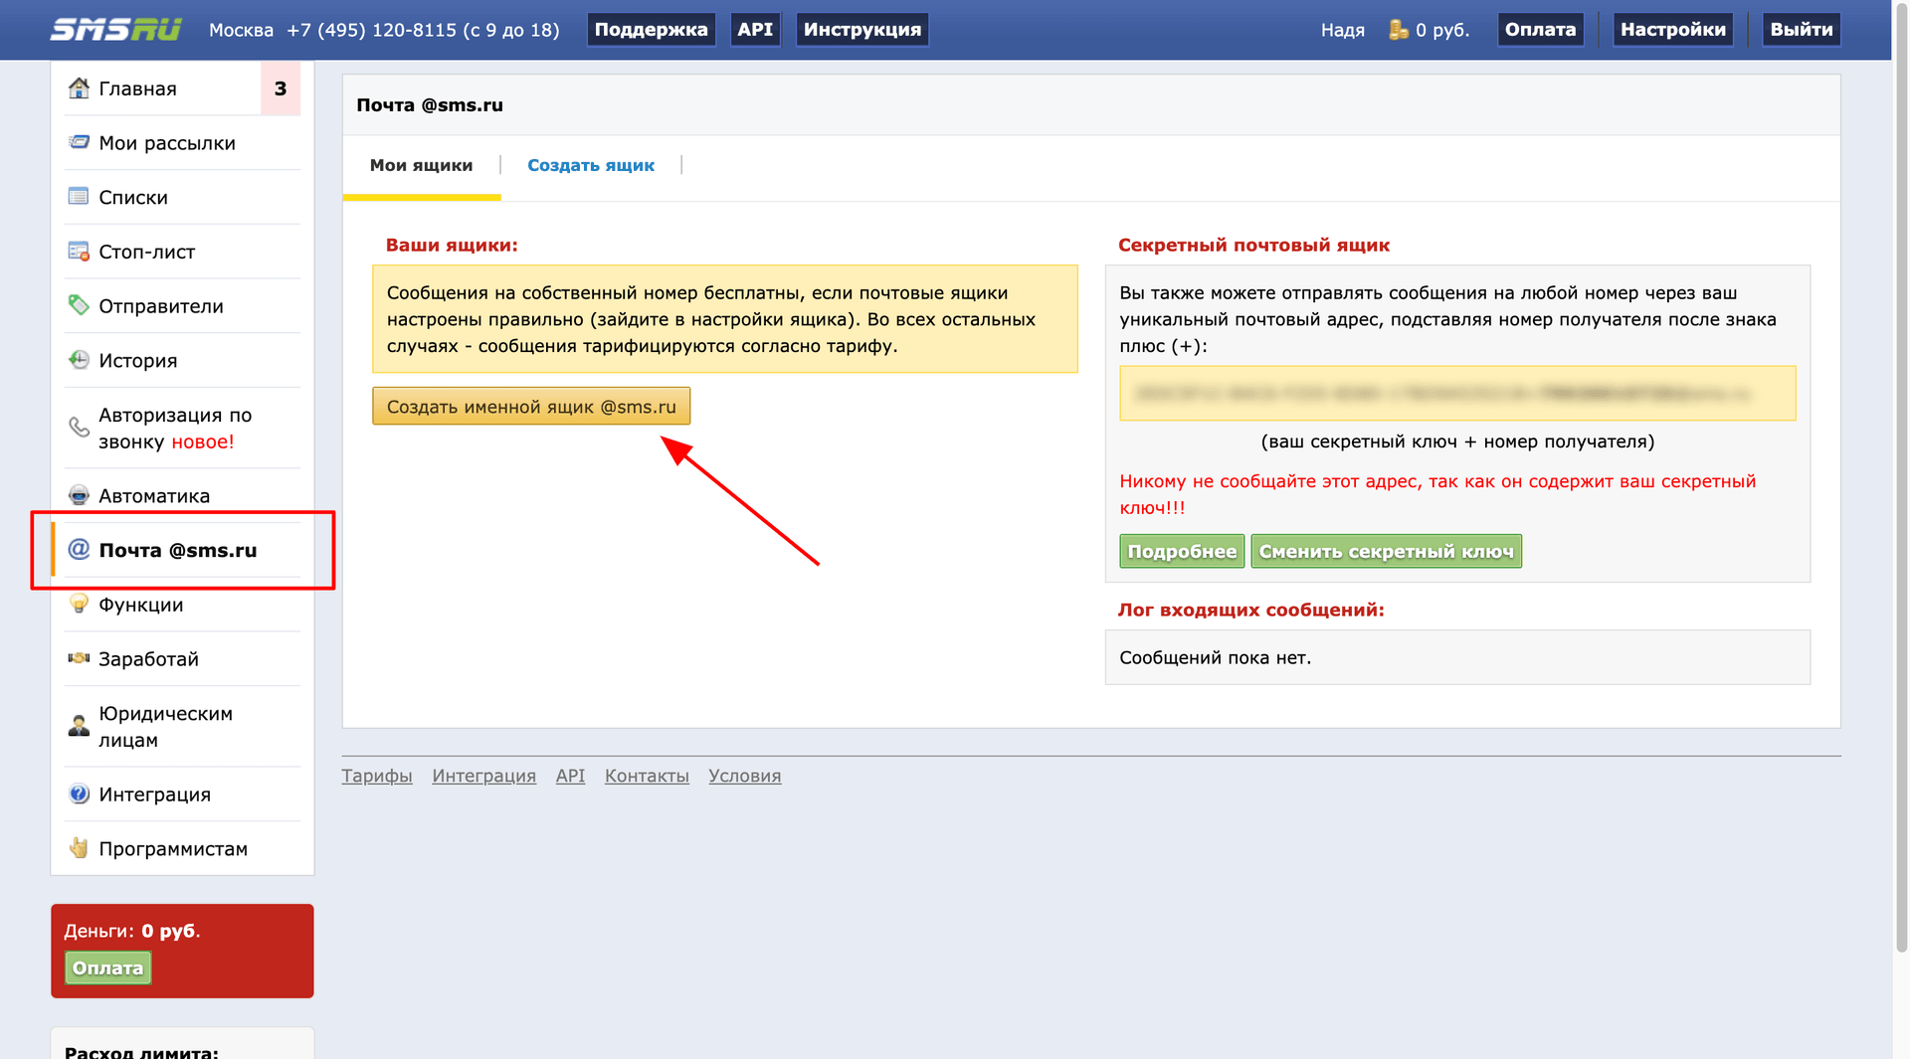Click the red secret key warning text
Image resolution: width=1910 pixels, height=1059 pixels.
(1437, 494)
